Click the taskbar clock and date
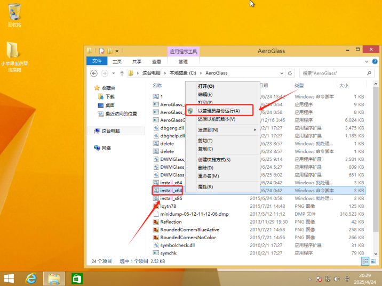Viewport: 382px width, 286px height. click(365, 279)
